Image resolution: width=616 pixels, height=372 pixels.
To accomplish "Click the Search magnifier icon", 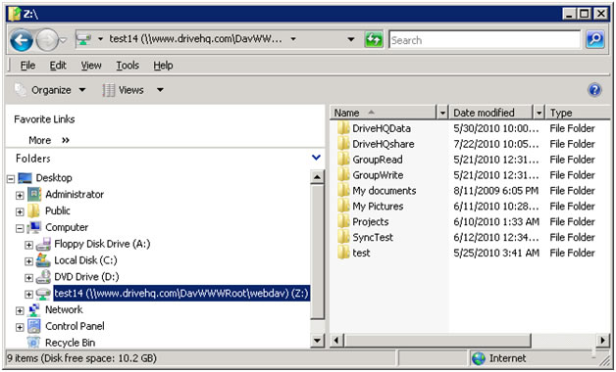I will pos(594,39).
